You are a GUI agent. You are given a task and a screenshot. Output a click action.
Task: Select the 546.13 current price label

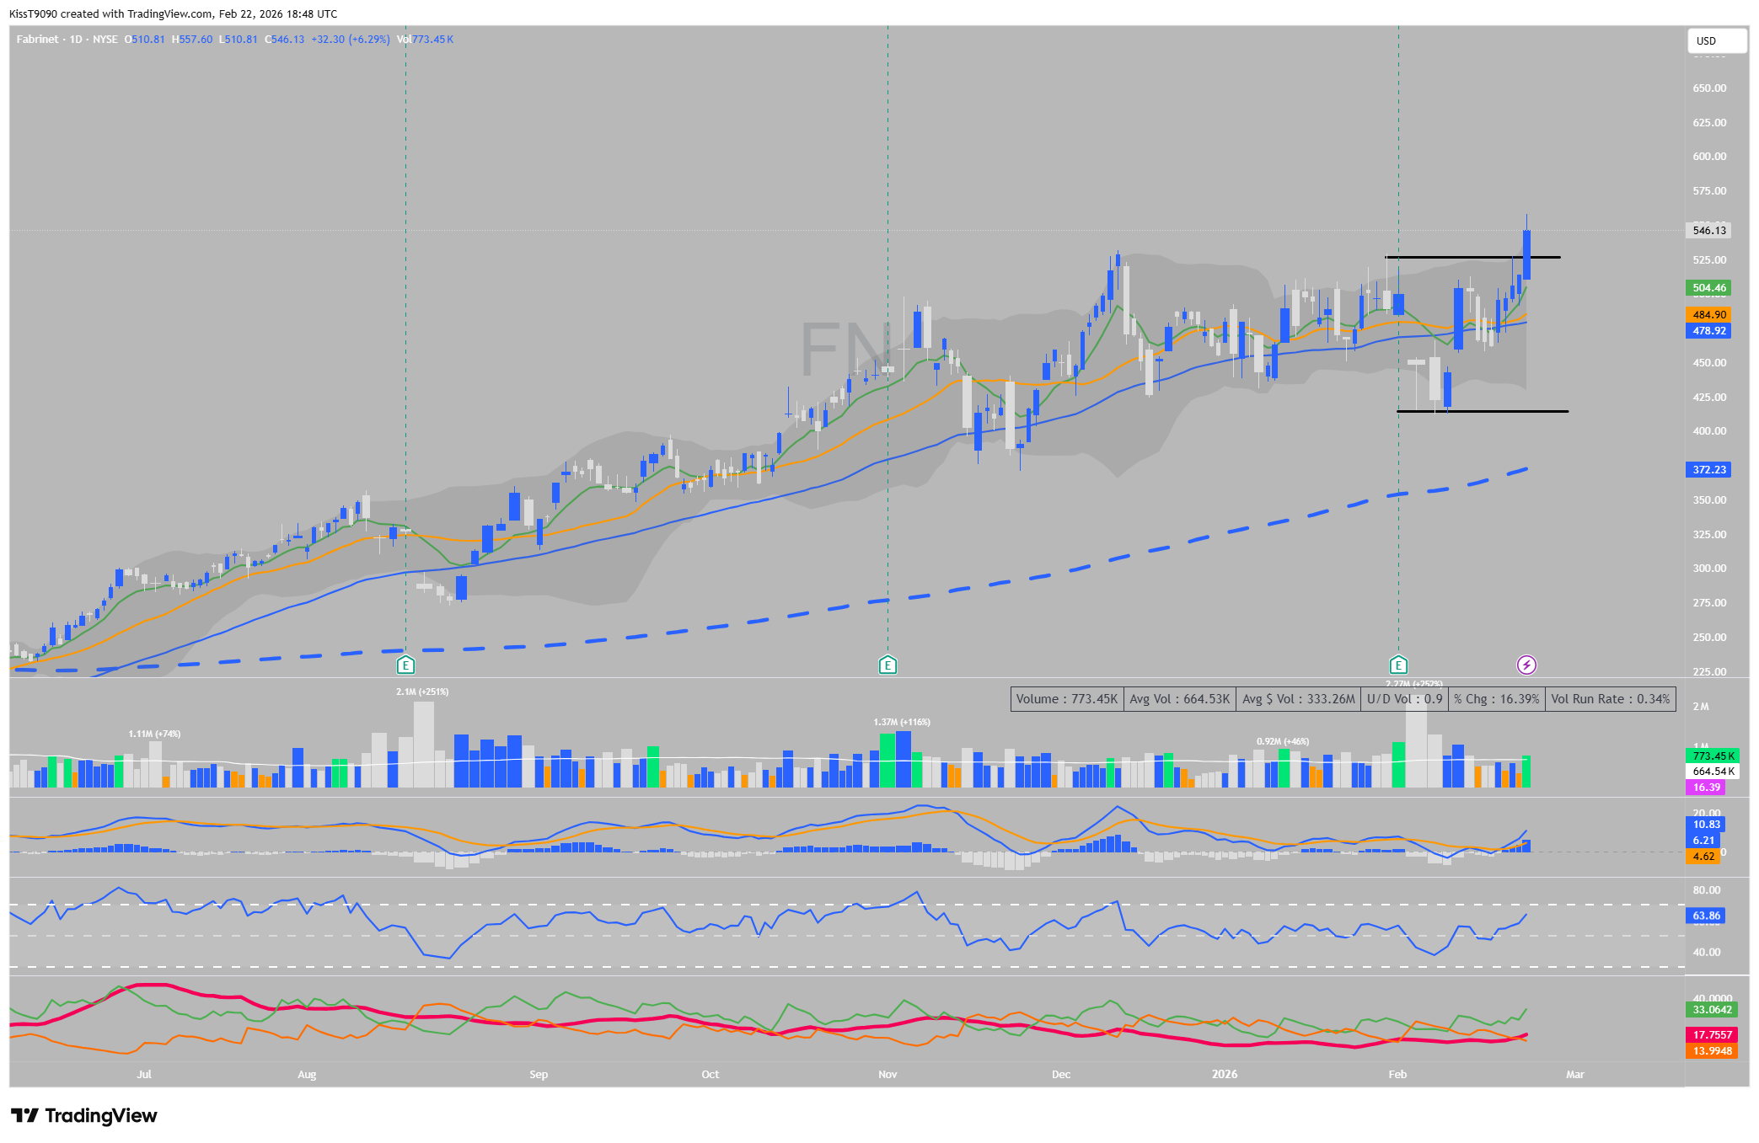(x=1709, y=230)
